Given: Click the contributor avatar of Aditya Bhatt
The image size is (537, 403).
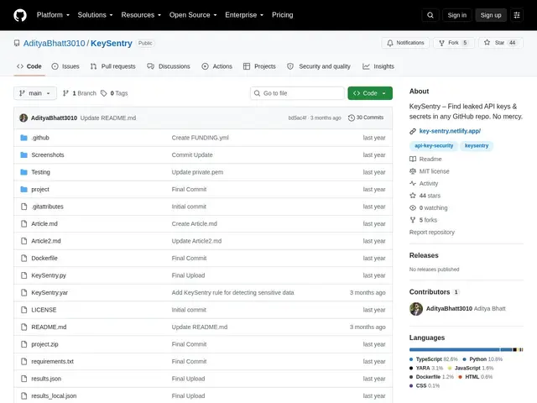Looking at the screenshot, I should [416, 309].
